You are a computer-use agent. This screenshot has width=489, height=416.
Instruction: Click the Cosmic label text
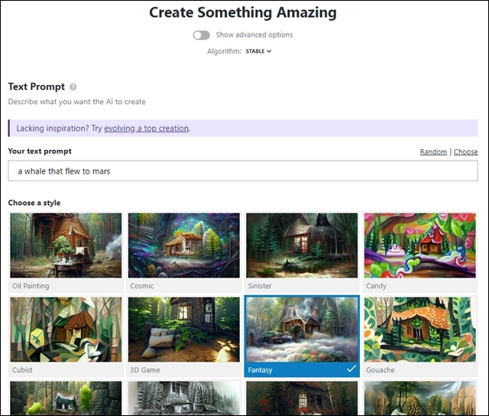(141, 286)
